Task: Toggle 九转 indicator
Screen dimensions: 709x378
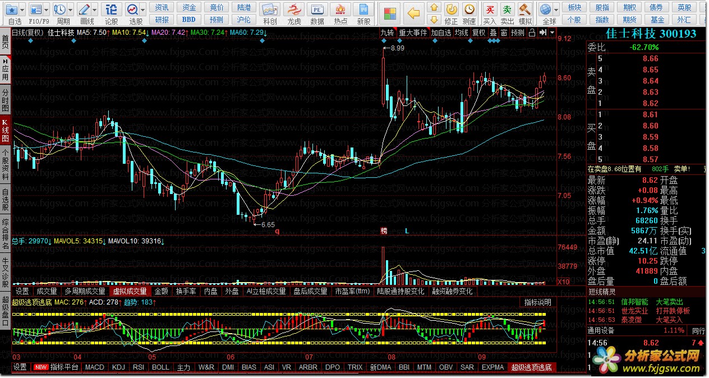Action: tap(387, 33)
